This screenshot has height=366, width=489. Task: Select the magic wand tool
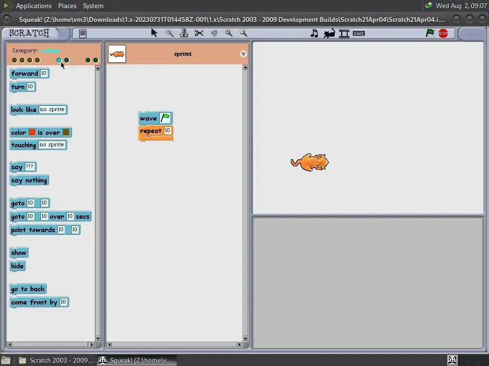pos(170,33)
